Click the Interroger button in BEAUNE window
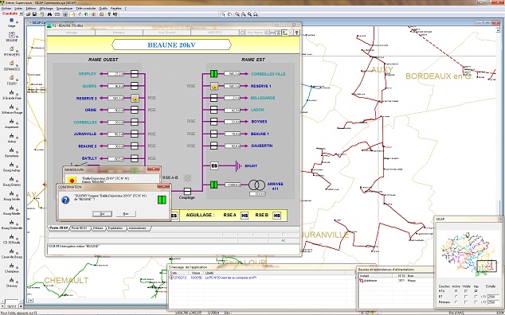505x315 pixels. 71,33
